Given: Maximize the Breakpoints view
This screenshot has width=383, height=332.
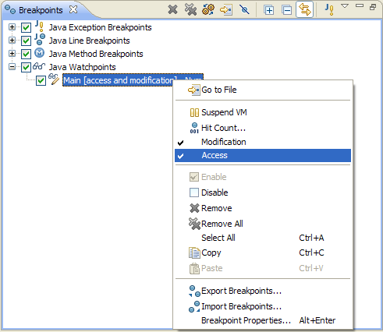Looking at the screenshot, I should click(x=373, y=7).
